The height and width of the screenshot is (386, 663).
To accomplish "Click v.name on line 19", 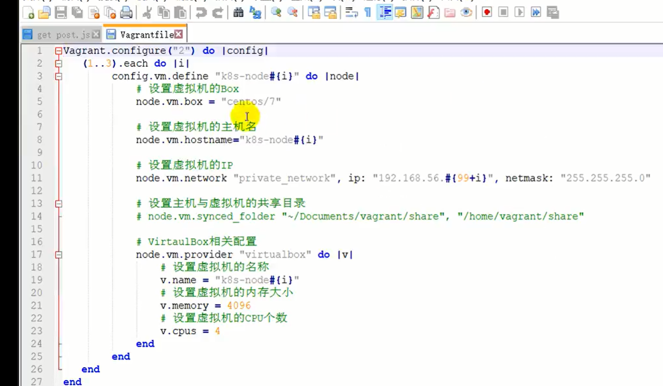I will tap(178, 280).
